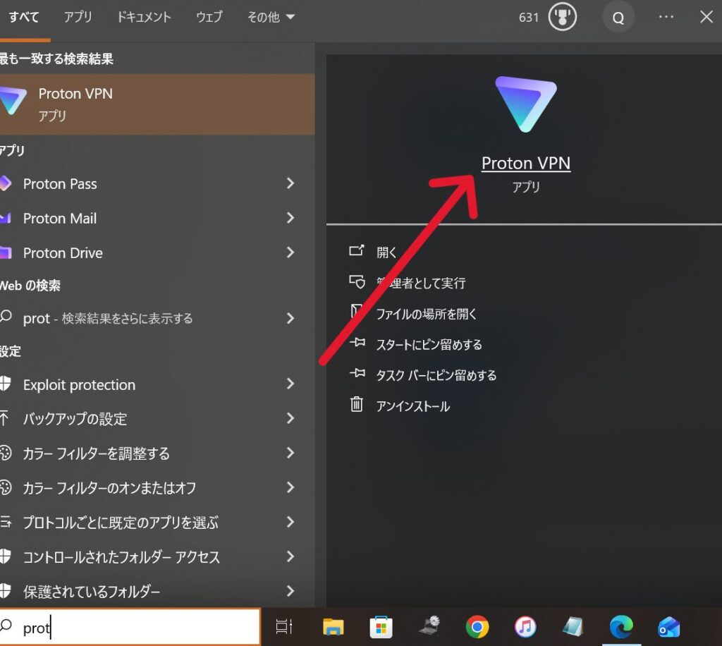722x646 pixels.
Task: Expand the Proton Mail chevron
Action: (x=290, y=219)
